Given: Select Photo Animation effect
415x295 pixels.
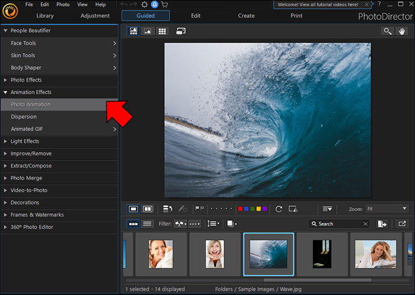Looking at the screenshot, I should (59, 104).
